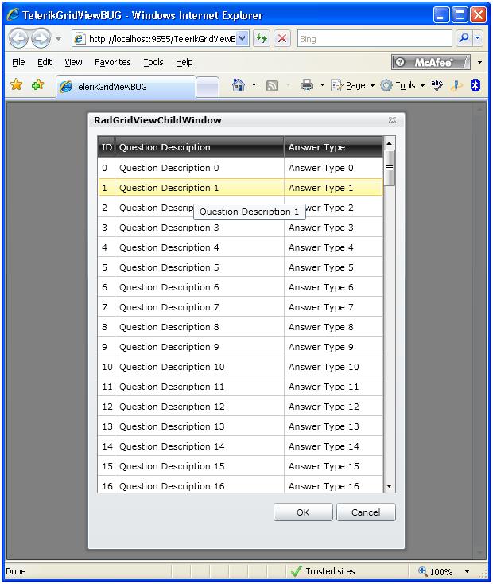Image resolution: width=493 pixels, height=584 pixels.
Task: Click the RSS feeds icon
Action: click(x=272, y=86)
